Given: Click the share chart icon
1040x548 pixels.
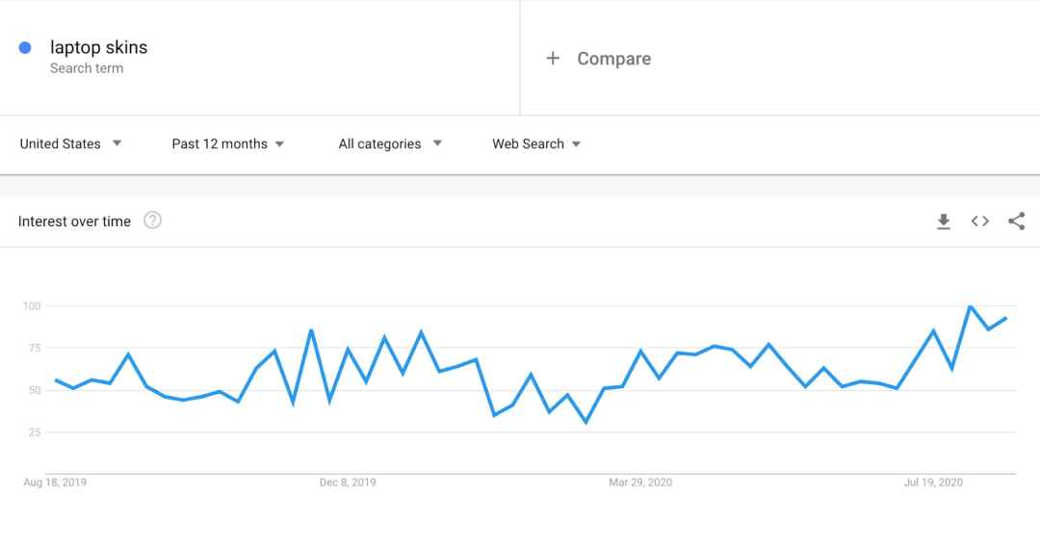Looking at the screenshot, I should click(1016, 221).
